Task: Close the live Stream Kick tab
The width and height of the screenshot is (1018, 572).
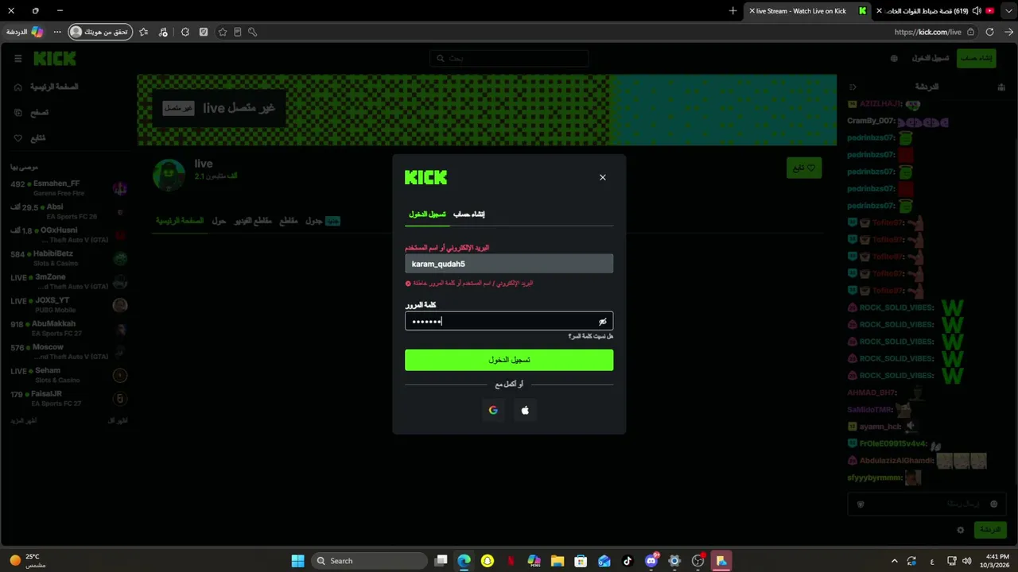Action: 752,11
